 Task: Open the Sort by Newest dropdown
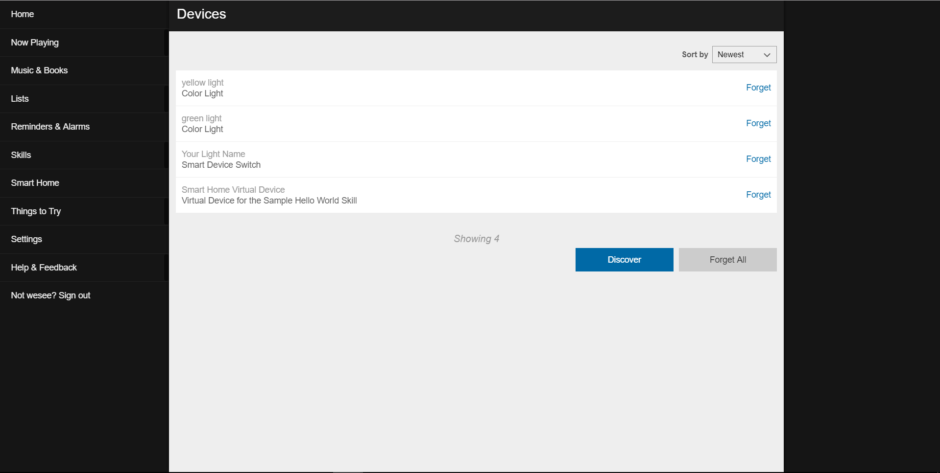(744, 55)
